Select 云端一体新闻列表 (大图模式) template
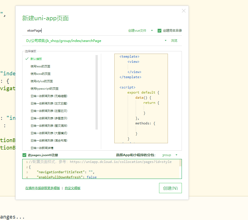The image size is (248, 220). click(49, 133)
